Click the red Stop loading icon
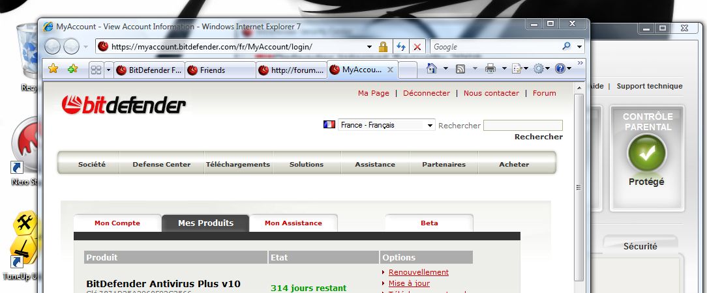The height and width of the screenshot is (293, 707). click(417, 47)
